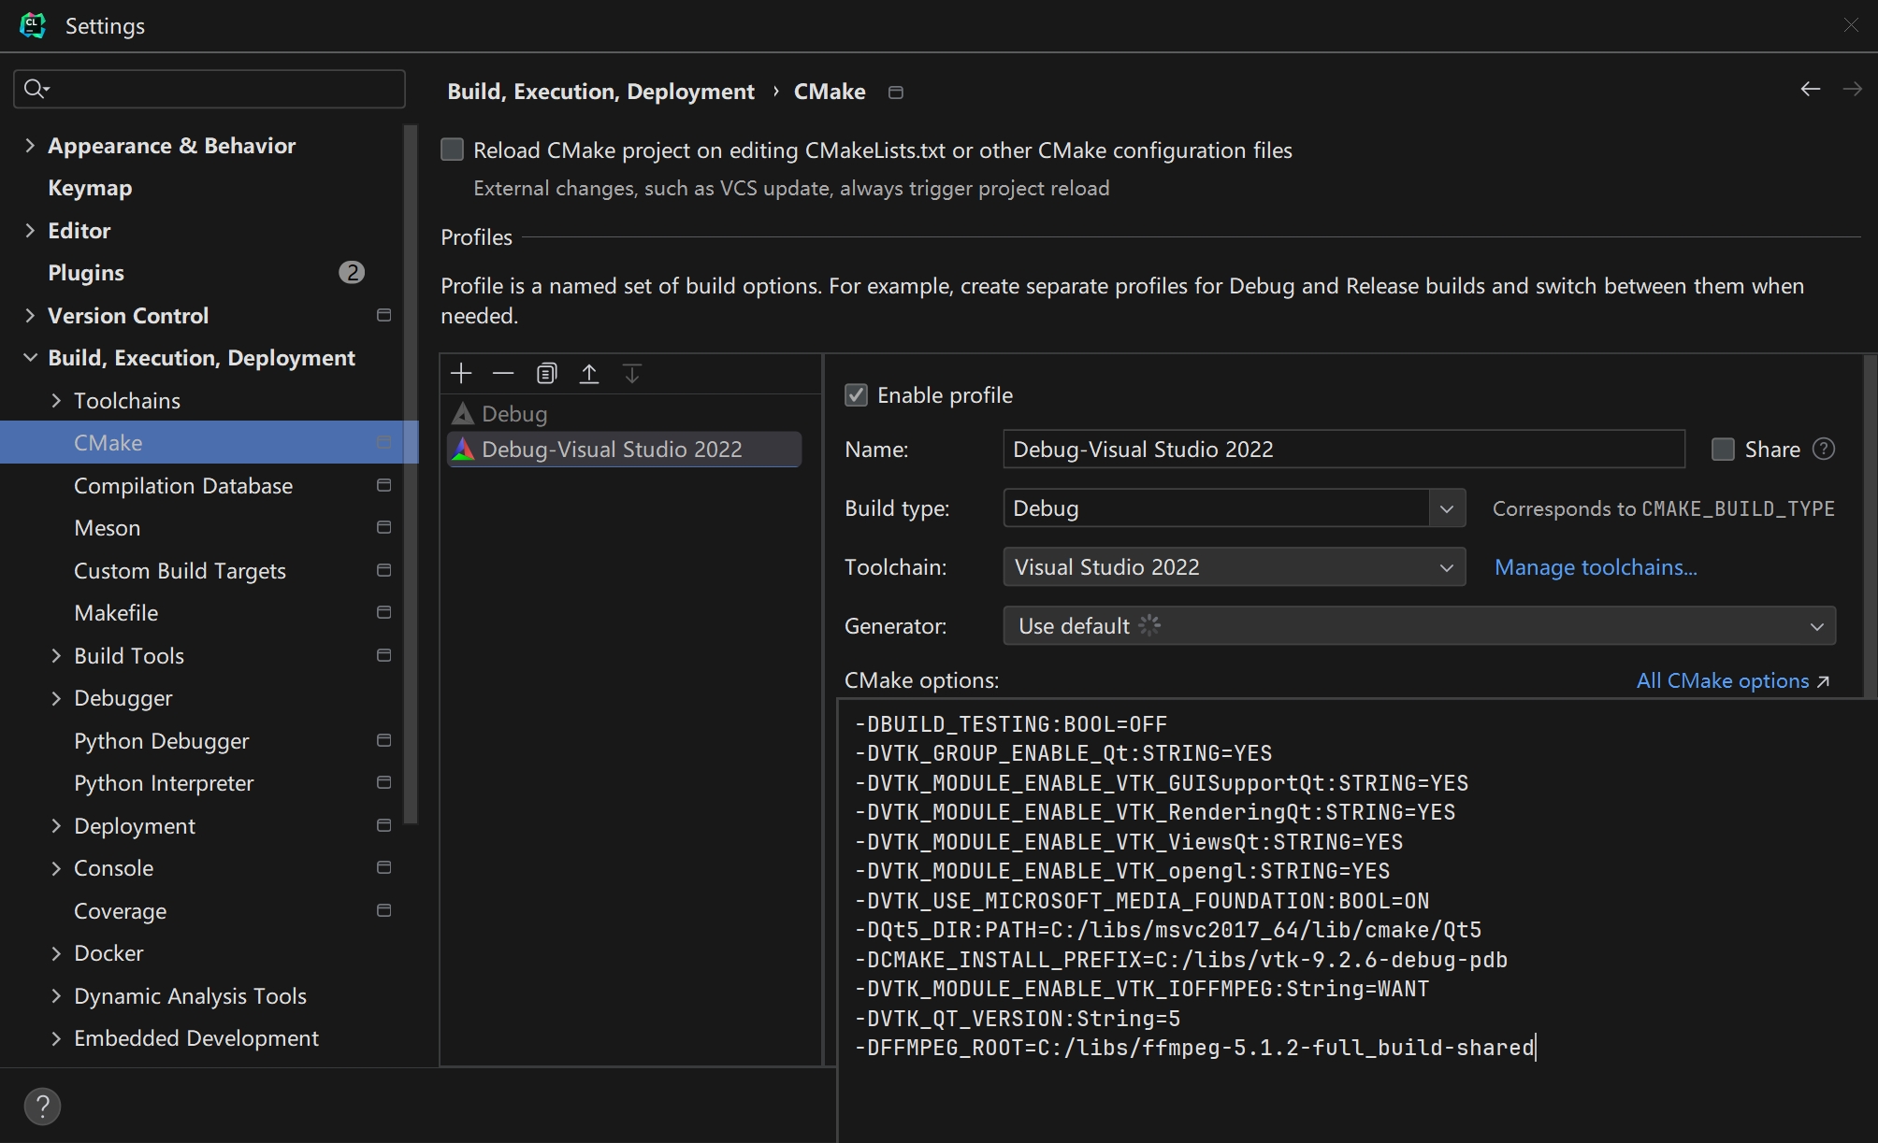This screenshot has width=1878, height=1143.
Task: Expand the Build Tools tree node
Action: pos(56,656)
